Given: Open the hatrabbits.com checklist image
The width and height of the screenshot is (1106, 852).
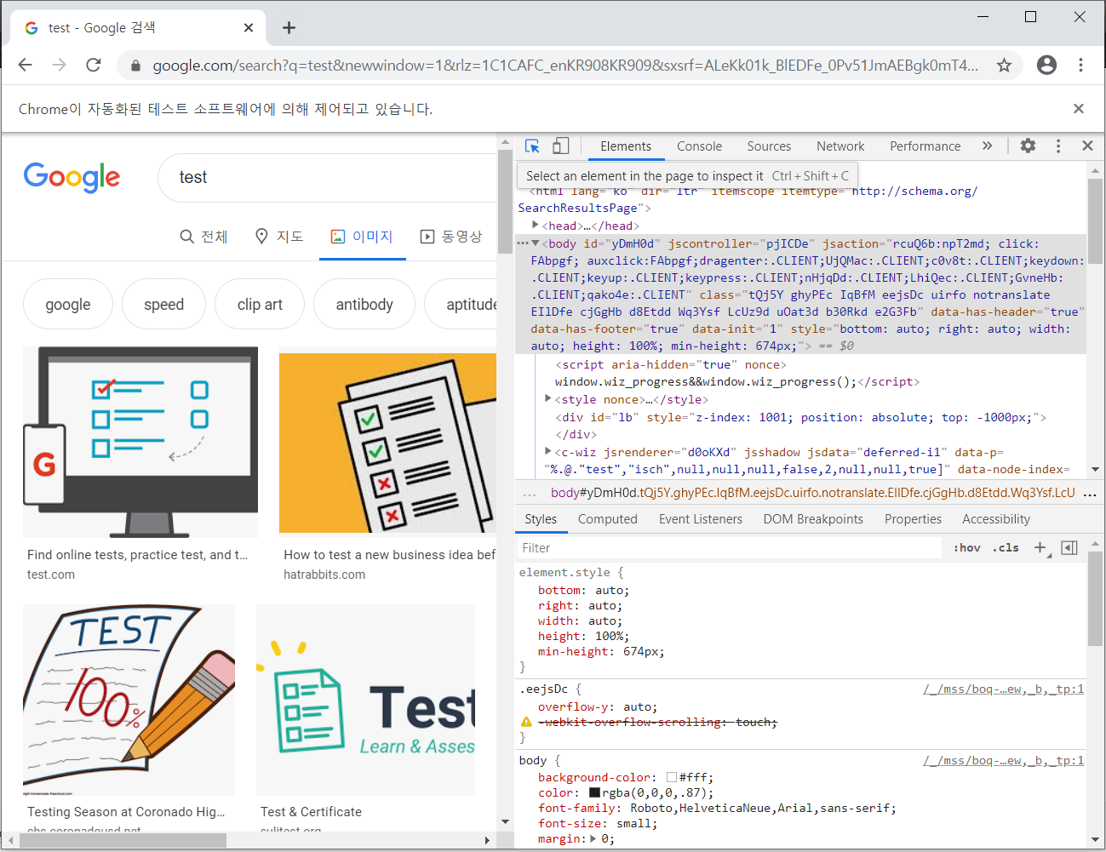Looking at the screenshot, I should (x=387, y=443).
